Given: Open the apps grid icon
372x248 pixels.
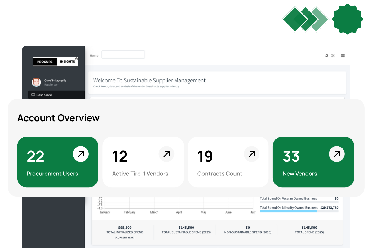Looking at the screenshot, I should coord(343,55).
